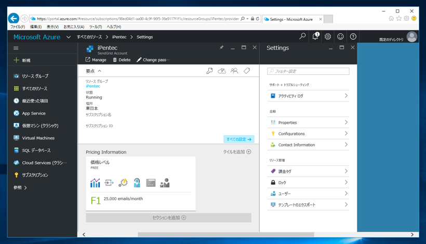426x244 pixels.
Task: Click タイルを追加 add tile
Action: (237, 152)
